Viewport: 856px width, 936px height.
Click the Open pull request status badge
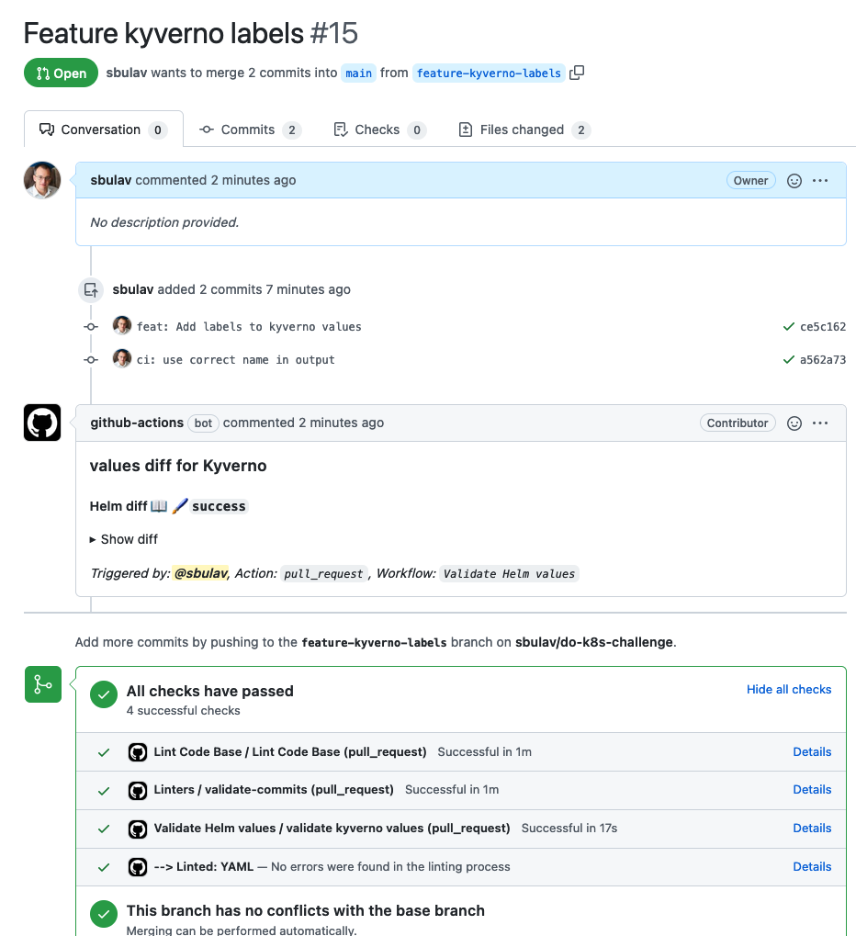point(61,73)
